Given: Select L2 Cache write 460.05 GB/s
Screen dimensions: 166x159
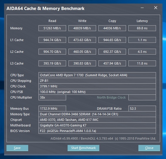Looking at the screenshot, I should click(x=82, y=52).
